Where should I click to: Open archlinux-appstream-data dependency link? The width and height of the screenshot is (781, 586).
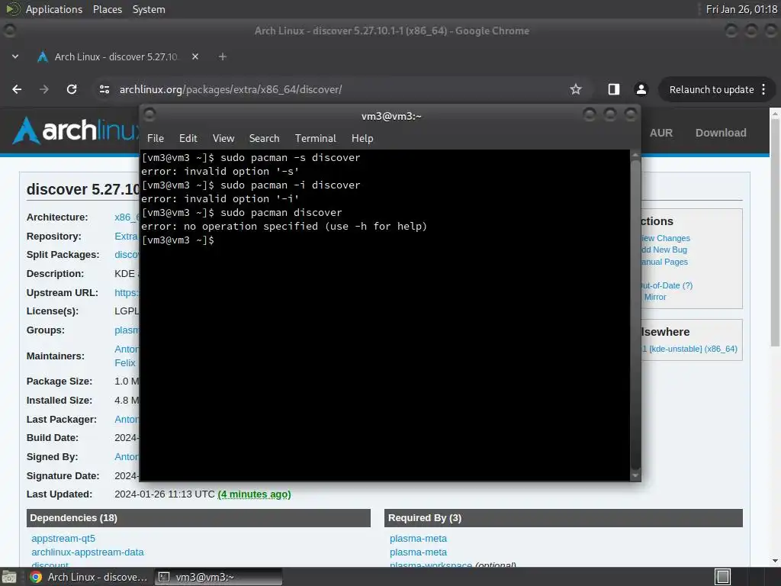[x=87, y=552]
